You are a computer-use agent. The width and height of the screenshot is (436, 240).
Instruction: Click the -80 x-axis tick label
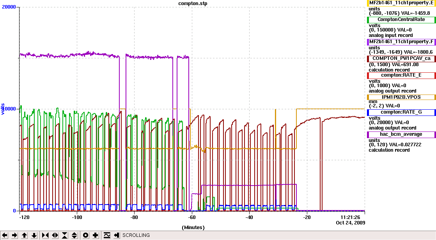point(134,217)
